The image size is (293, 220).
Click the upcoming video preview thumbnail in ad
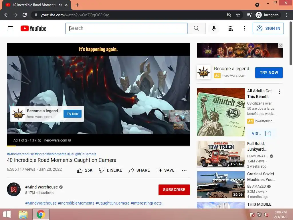[180, 116]
